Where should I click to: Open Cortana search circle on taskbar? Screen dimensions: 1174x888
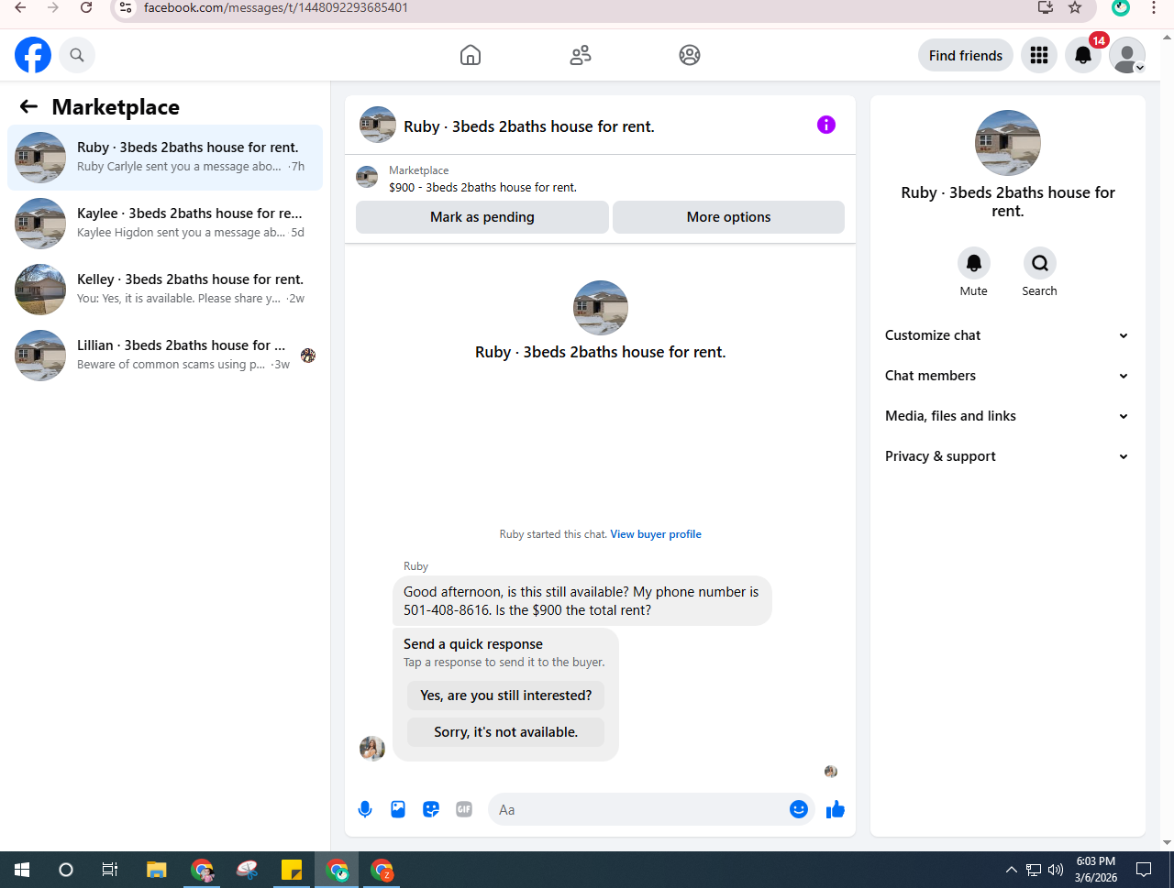[66, 870]
